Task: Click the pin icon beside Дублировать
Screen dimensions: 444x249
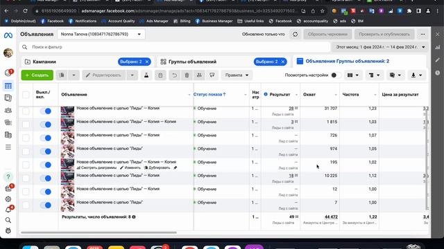Action: [x=176, y=167]
